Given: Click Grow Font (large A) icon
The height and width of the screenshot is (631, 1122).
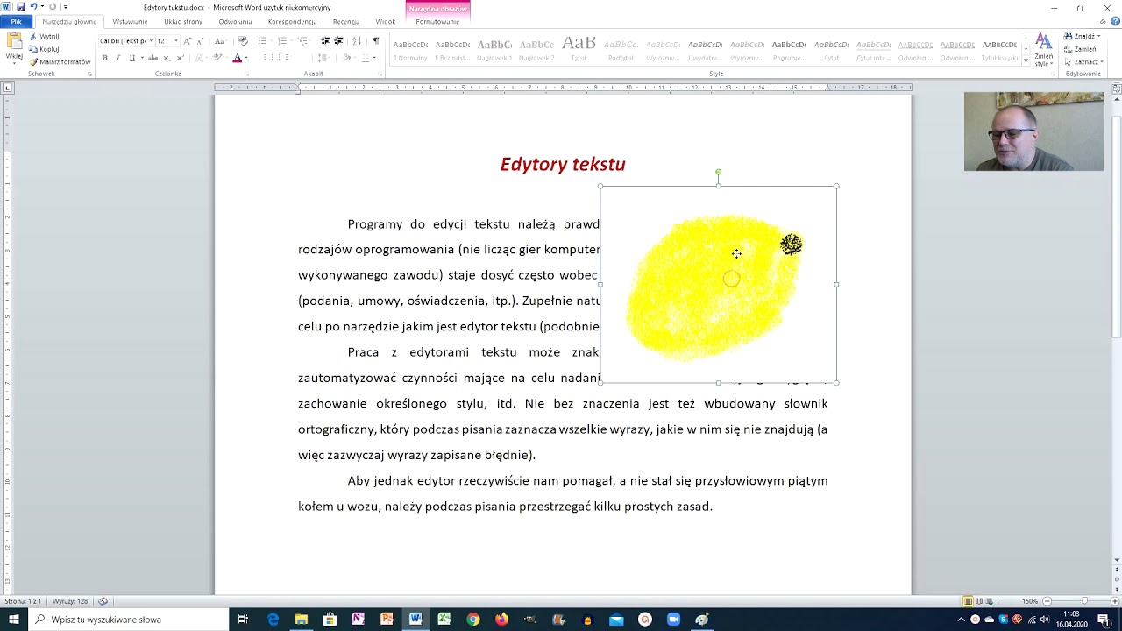Looking at the screenshot, I should point(187,41).
